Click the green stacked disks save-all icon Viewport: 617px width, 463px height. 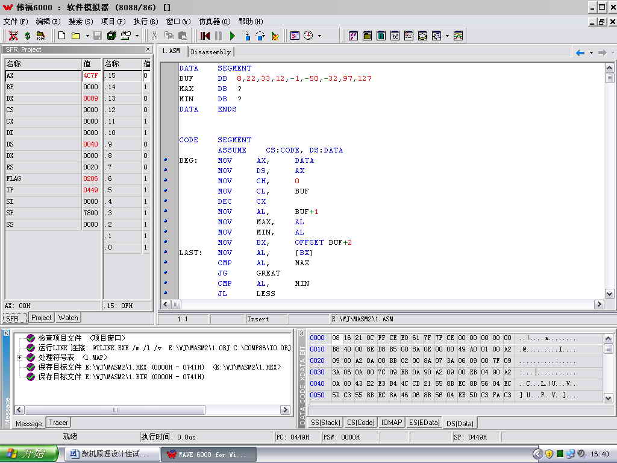point(111,36)
